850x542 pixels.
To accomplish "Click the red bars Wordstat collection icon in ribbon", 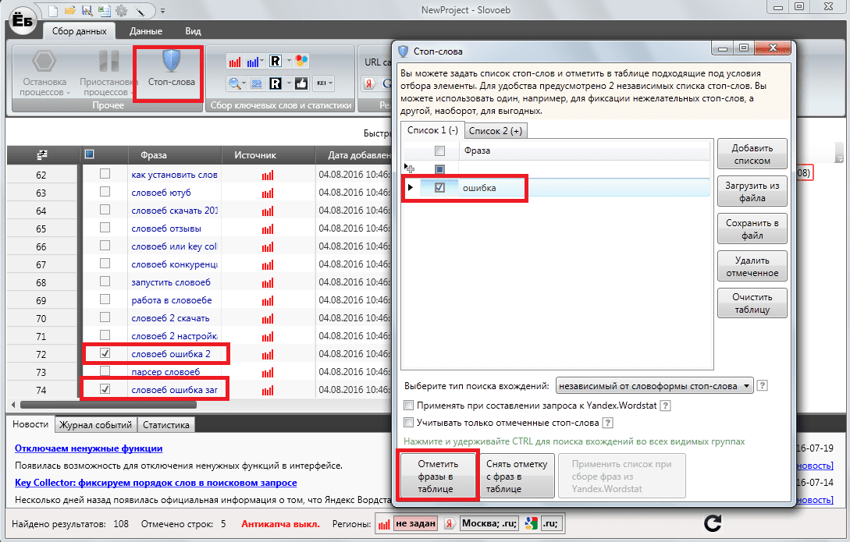I will tap(235, 61).
